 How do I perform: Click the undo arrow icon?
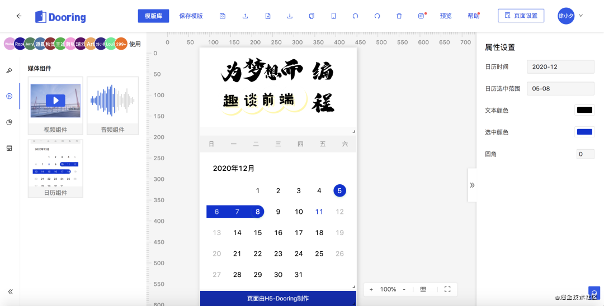click(355, 16)
